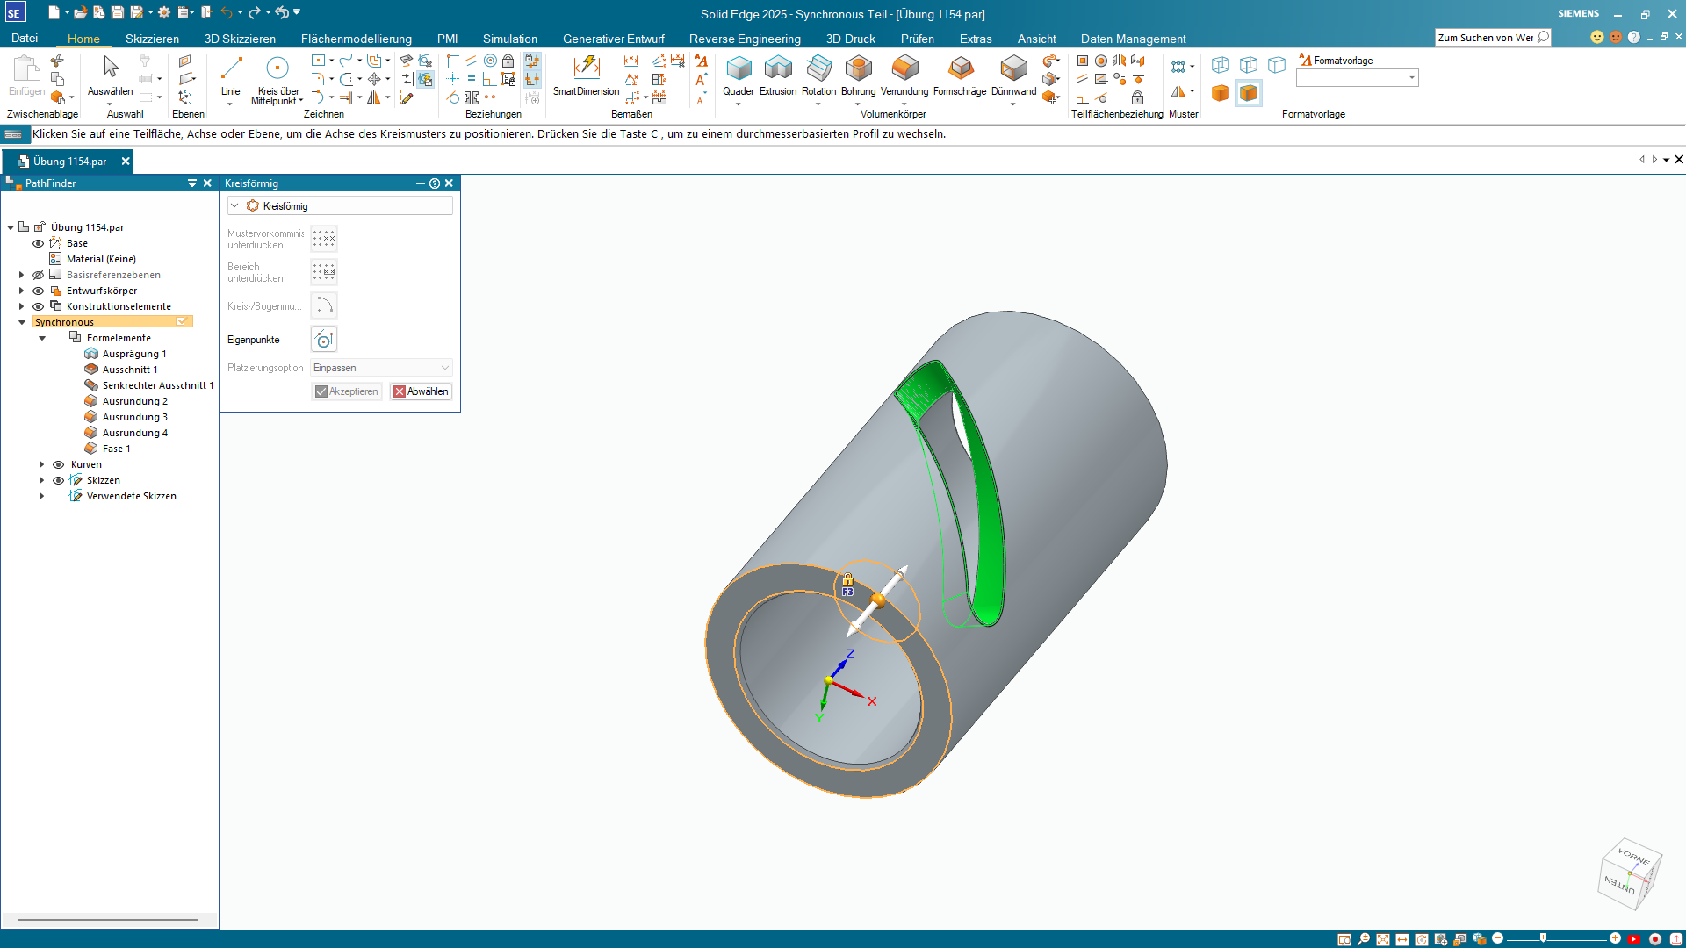Toggle visibility of Kurven
The height and width of the screenshot is (948, 1686).
(x=59, y=464)
